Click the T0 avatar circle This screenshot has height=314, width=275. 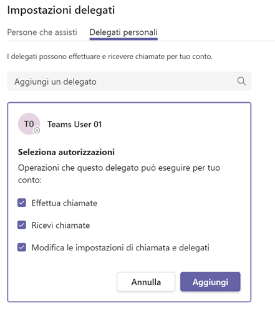point(29,124)
